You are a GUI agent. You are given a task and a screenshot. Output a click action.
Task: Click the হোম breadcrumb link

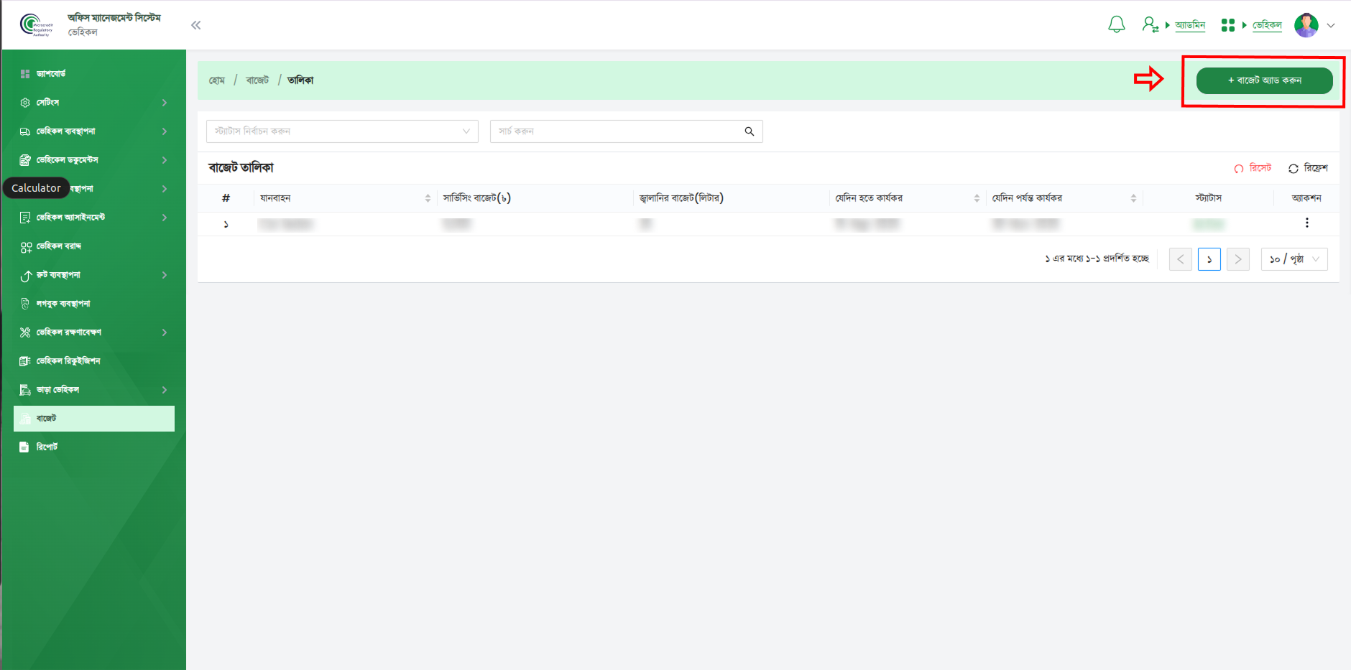click(217, 80)
